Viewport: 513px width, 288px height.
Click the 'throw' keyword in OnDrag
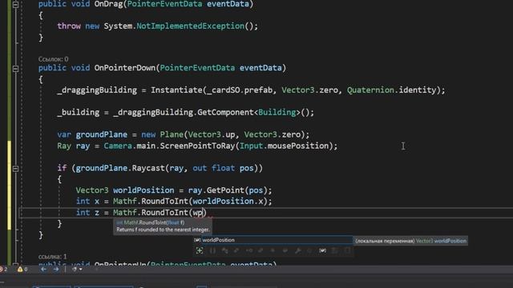(x=69, y=26)
